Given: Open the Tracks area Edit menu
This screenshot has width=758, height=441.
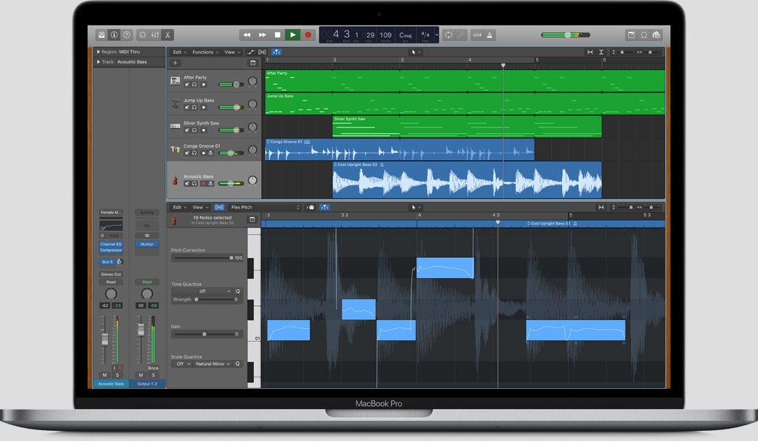Looking at the screenshot, I should (179, 52).
